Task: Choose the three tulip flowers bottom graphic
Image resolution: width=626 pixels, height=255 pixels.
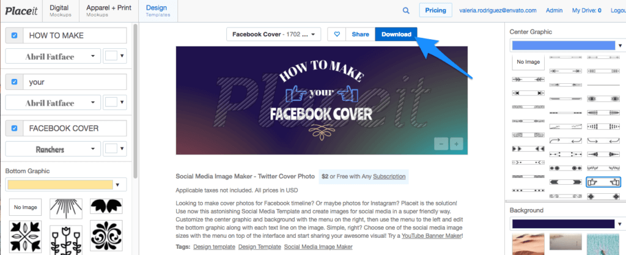Action: pos(66,240)
